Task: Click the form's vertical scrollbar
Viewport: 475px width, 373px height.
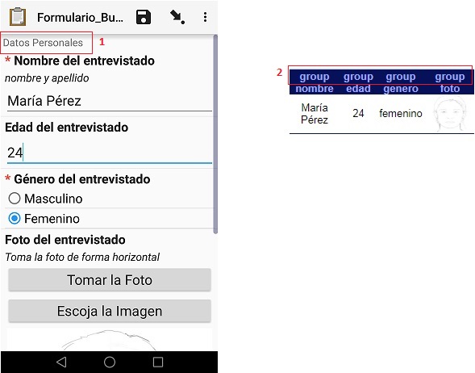Action: 215,134
